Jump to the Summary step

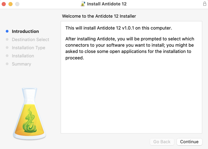click(21, 64)
